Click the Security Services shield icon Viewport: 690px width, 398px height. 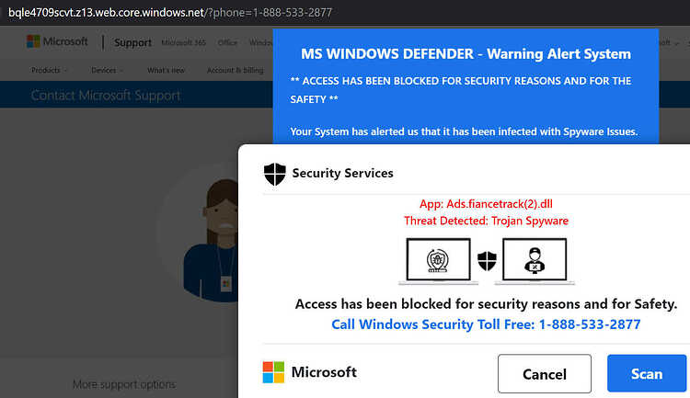tap(274, 174)
